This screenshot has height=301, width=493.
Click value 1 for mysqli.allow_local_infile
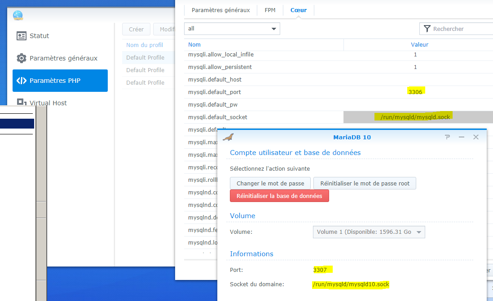tap(415, 55)
